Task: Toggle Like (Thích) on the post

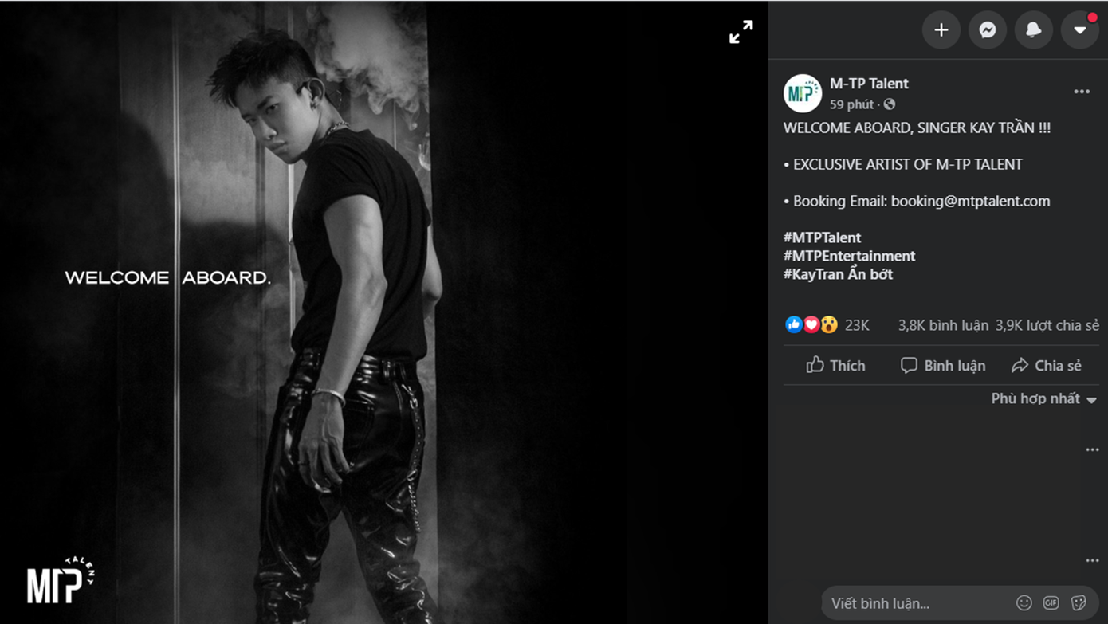Action: point(835,366)
